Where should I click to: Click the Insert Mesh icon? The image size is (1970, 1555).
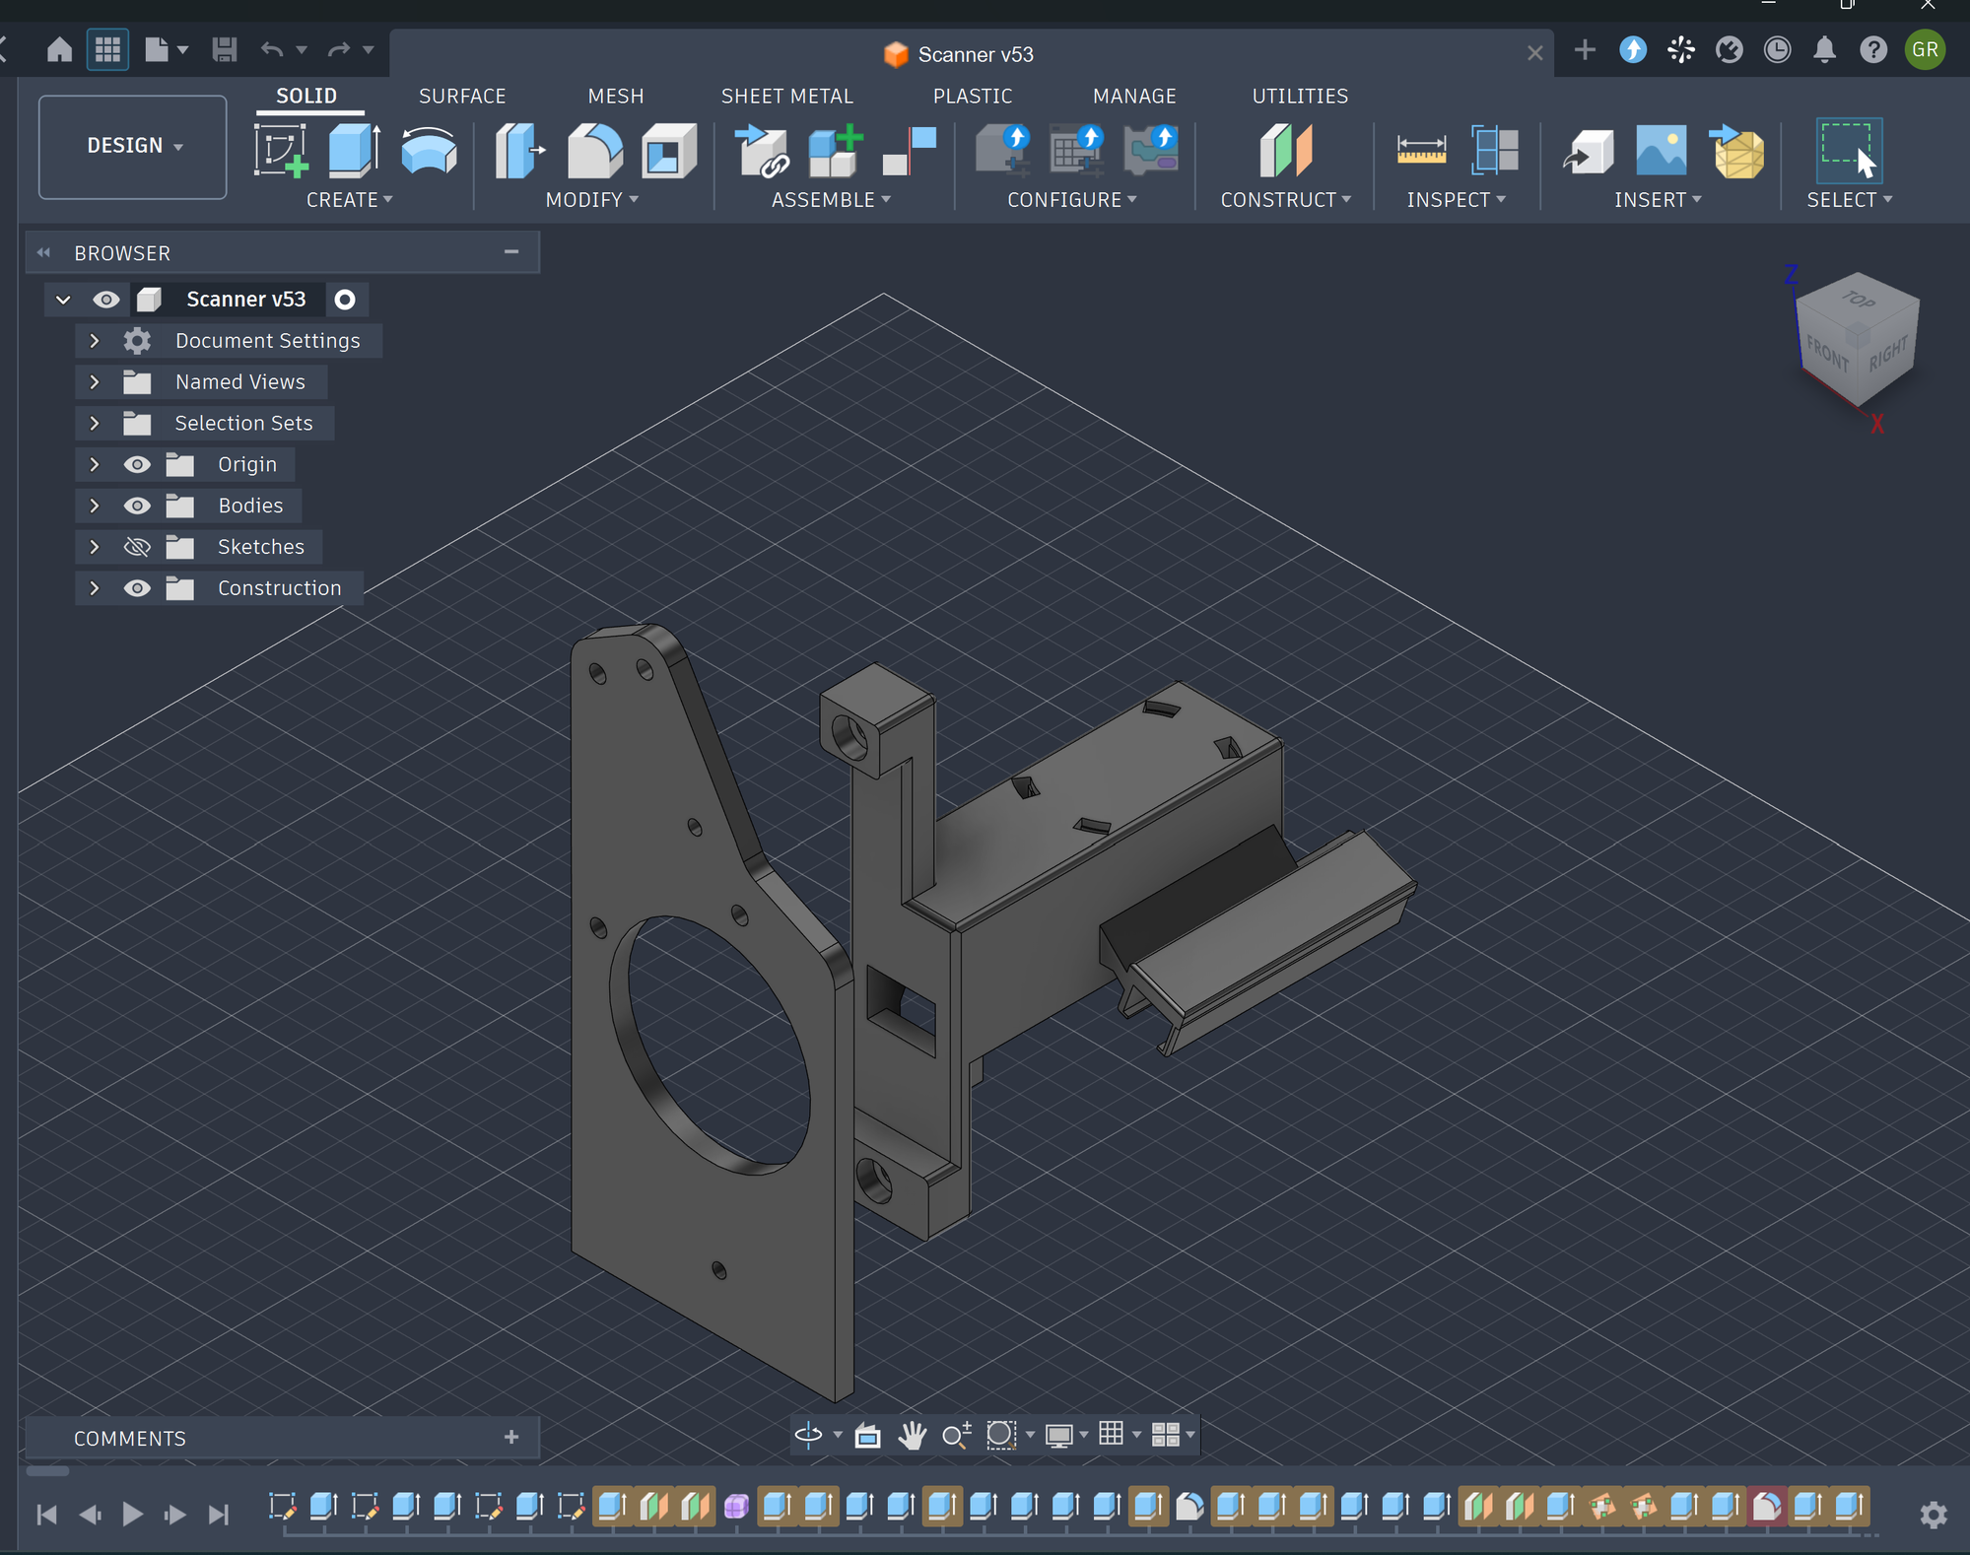(1736, 151)
